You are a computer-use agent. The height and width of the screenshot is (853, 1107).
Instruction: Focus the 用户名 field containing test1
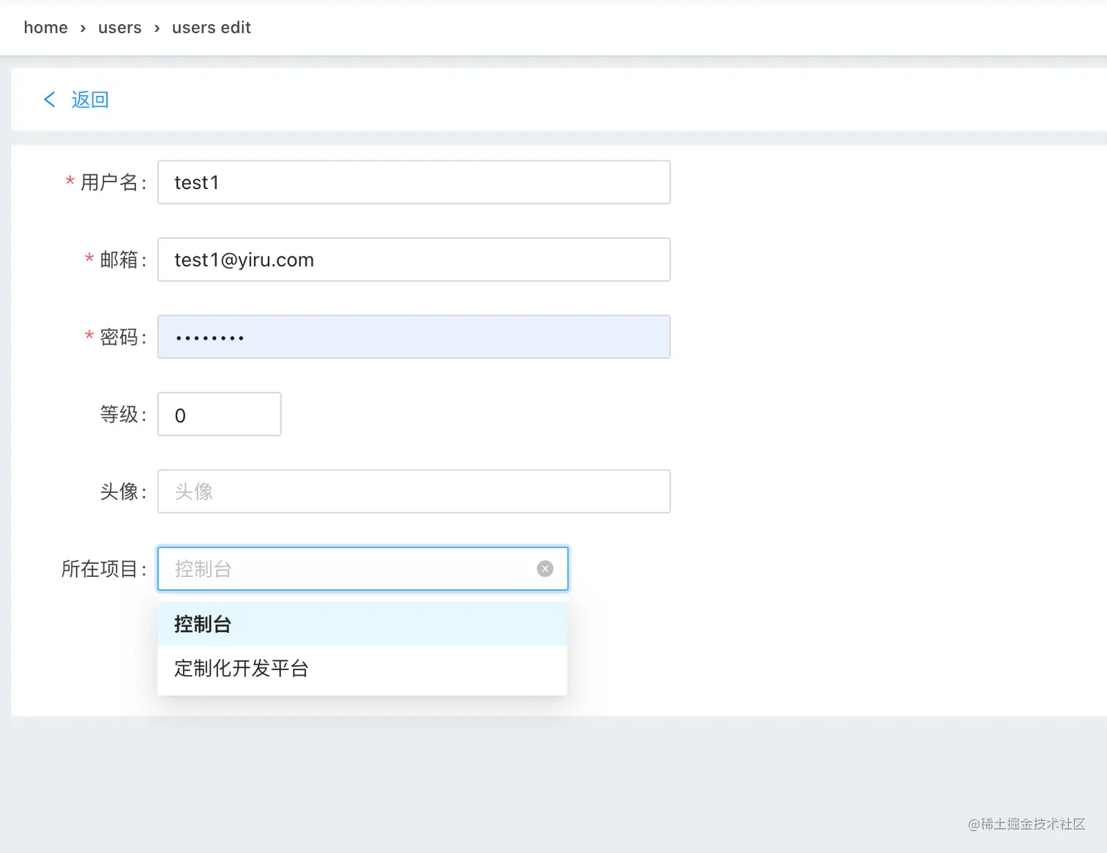coord(414,182)
